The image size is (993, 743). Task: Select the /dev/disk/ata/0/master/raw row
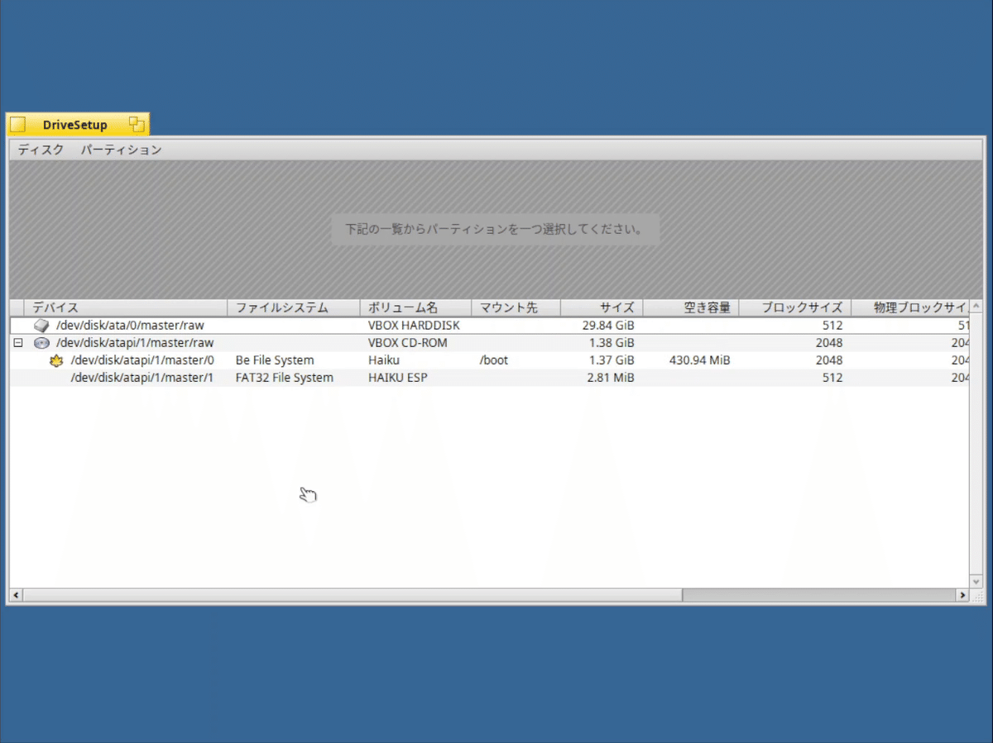(489, 326)
